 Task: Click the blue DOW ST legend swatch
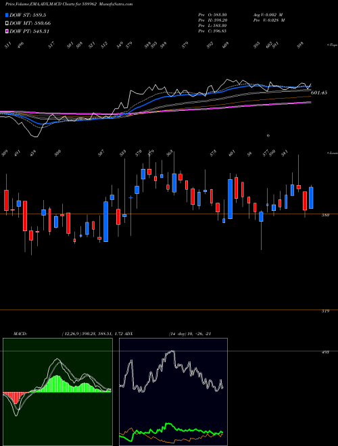click(7, 16)
